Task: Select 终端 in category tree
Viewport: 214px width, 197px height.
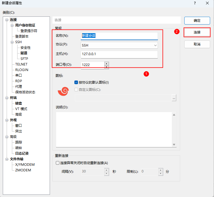Action: pos(13,98)
